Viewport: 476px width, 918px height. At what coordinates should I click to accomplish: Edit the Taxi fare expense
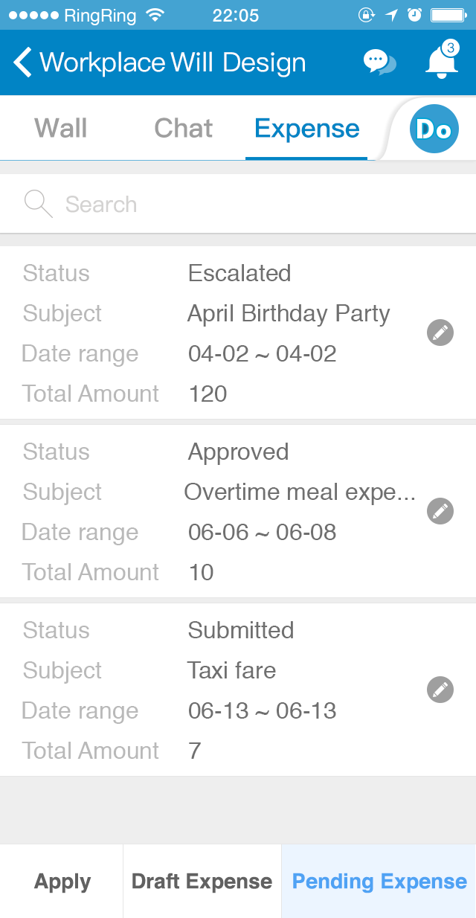coord(440,690)
